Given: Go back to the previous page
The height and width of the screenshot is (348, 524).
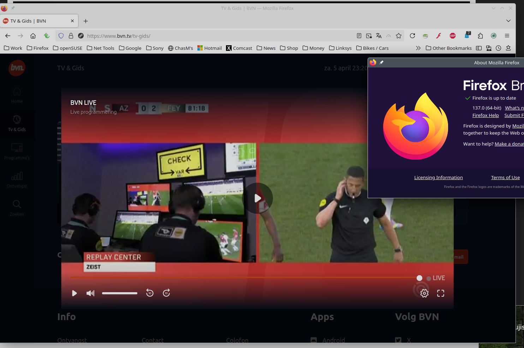Looking at the screenshot, I should 8,36.
